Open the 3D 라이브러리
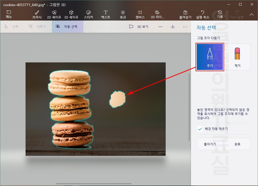Image resolution: width=258 pixels, height=186 pixels. pyautogui.click(x=157, y=14)
